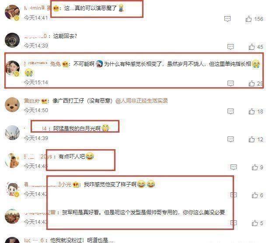Viewport: 269px width, 243px height.
Task: Like the '这能回去?' comment
Action: point(252,47)
